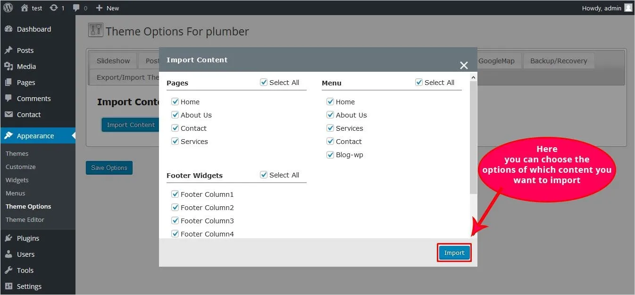The width and height of the screenshot is (635, 295).
Task: Click the dialog's vertical scrollbar
Action: click(473, 137)
